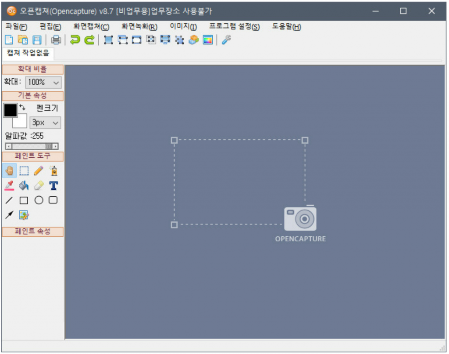The height and width of the screenshot is (354, 449).
Task: Click the 페인트 도구 panel header
Action: [32, 156]
